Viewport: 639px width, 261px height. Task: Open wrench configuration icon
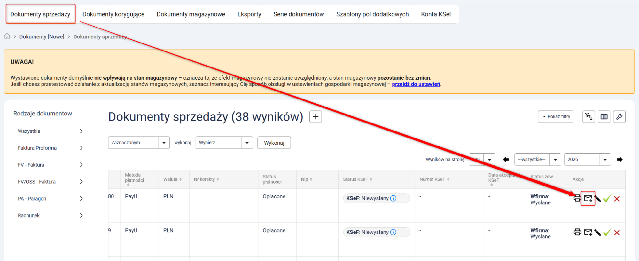click(x=619, y=117)
